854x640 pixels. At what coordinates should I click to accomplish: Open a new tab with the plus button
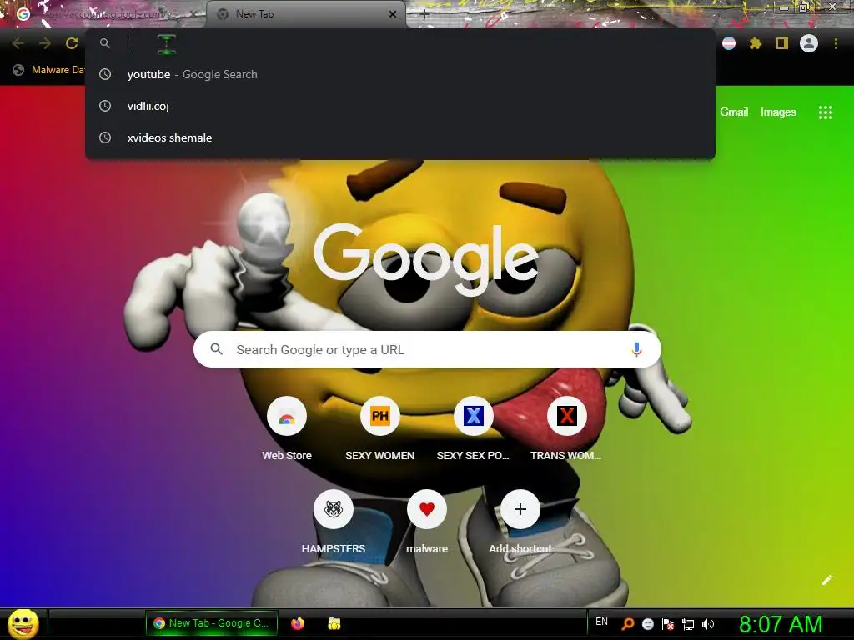pyautogui.click(x=424, y=15)
